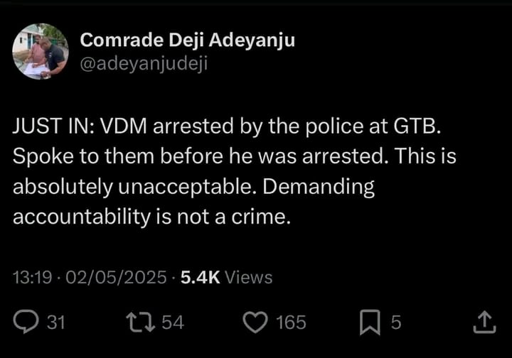
Task: Click the reply speech bubble icon
Action: point(26,322)
